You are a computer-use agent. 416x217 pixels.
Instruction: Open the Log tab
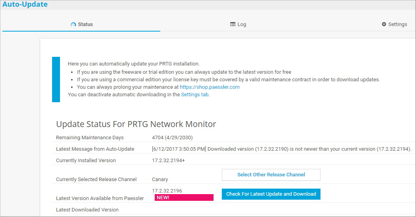tap(242, 24)
